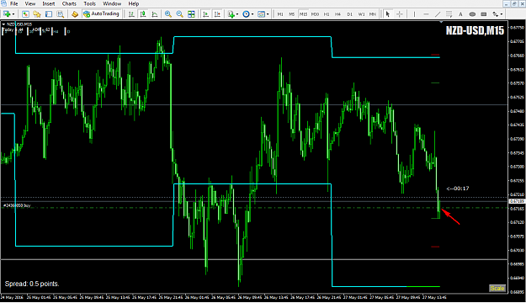526x303 pixels.
Task: Select the M1 timeframe
Action: (x=280, y=14)
